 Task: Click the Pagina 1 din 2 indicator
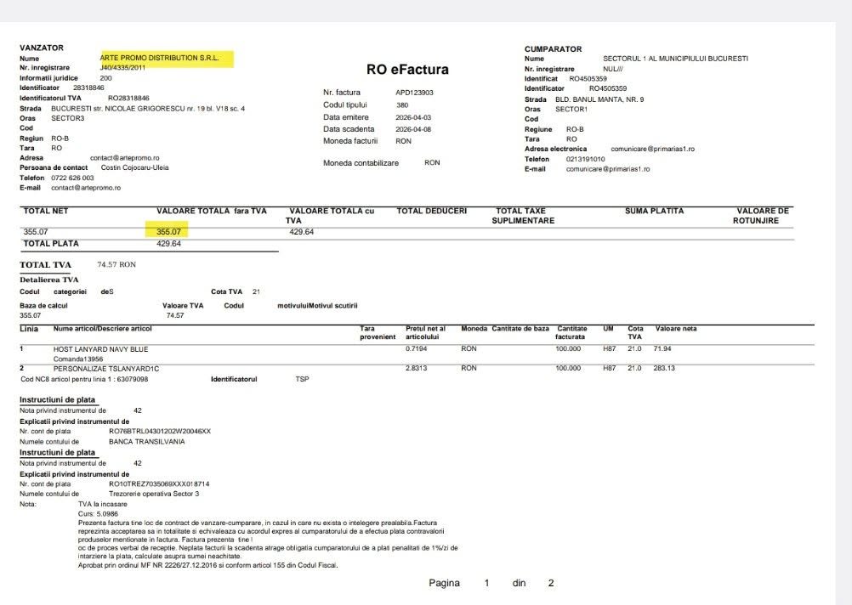[x=491, y=583]
